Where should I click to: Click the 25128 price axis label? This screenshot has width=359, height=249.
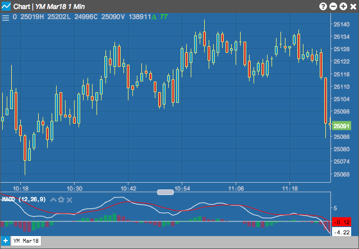(342, 49)
